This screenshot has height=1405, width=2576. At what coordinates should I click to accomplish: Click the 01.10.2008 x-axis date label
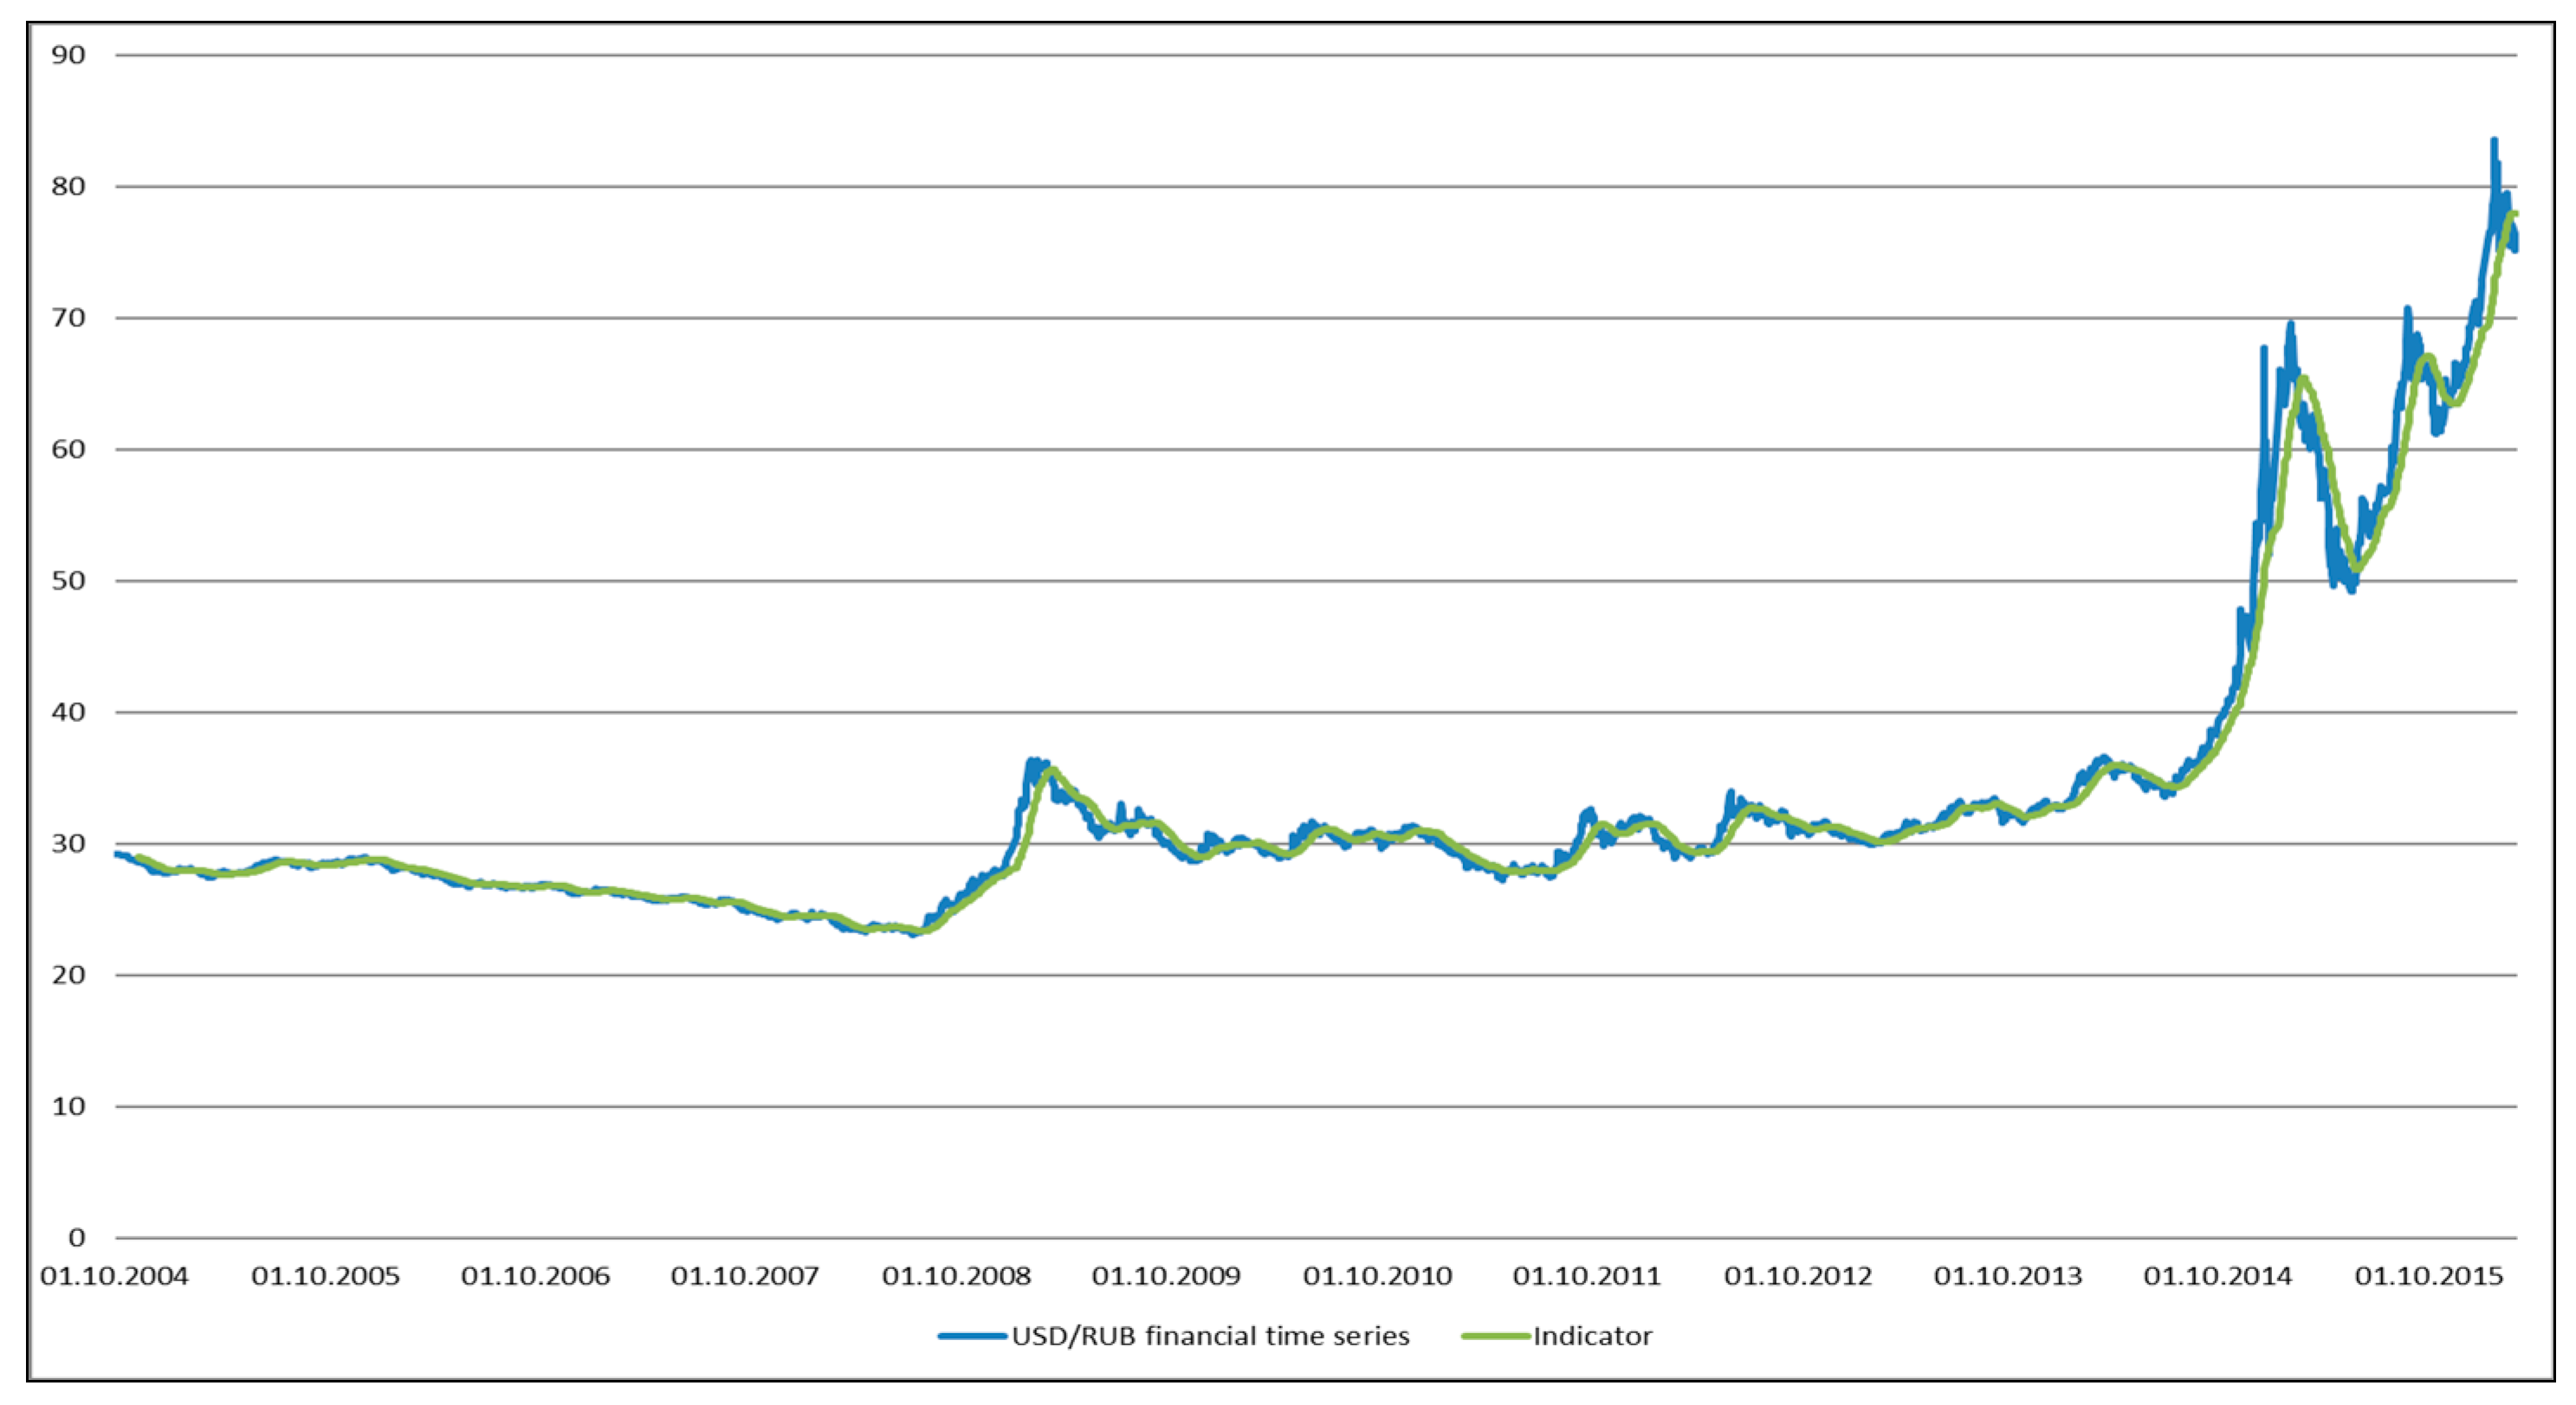tap(956, 1276)
